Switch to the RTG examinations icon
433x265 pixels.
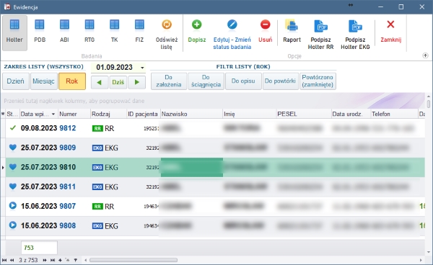(x=89, y=25)
